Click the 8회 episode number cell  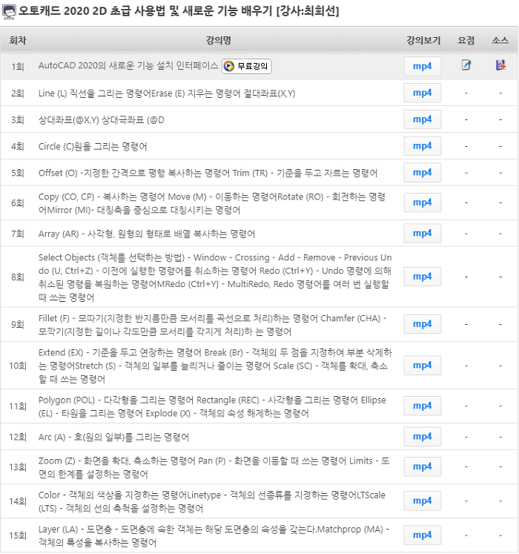(x=18, y=277)
